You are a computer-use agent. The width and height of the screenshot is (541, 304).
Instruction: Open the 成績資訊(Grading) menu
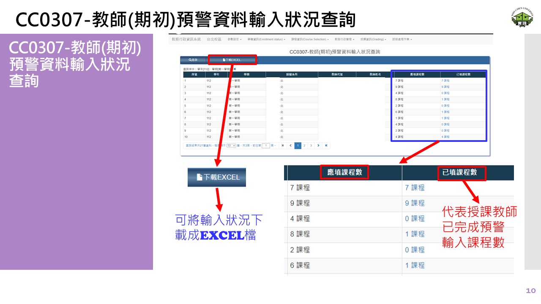(373, 39)
